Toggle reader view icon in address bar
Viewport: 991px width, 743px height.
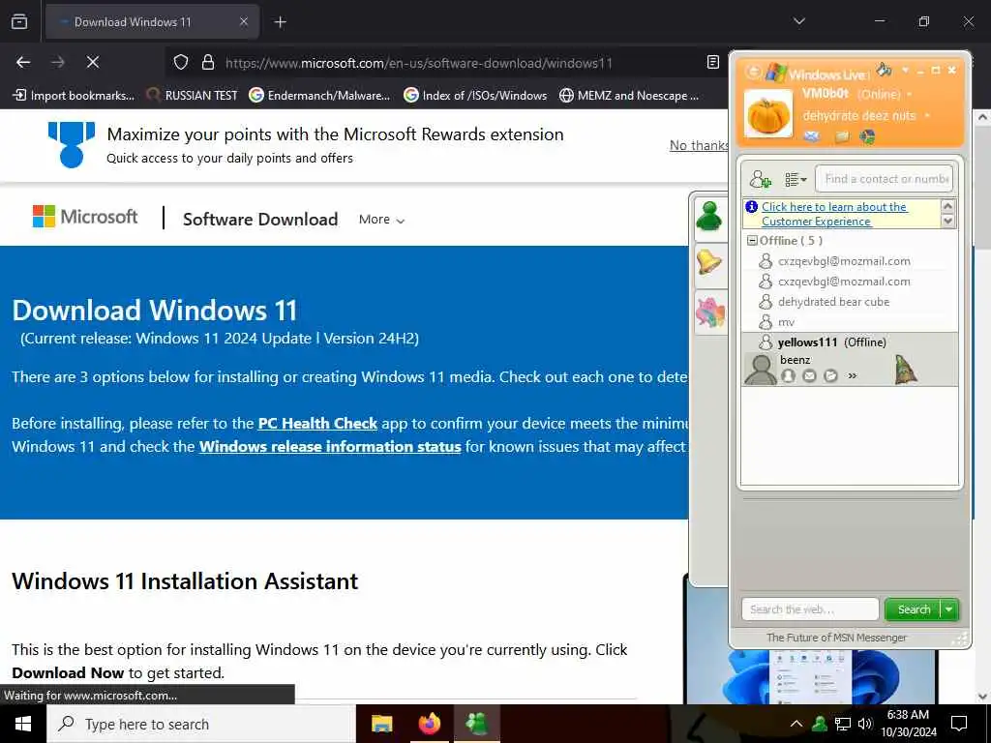713,62
